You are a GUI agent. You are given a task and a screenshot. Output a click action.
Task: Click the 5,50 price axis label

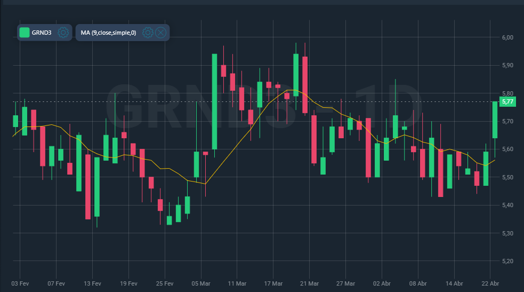pyautogui.click(x=507, y=177)
